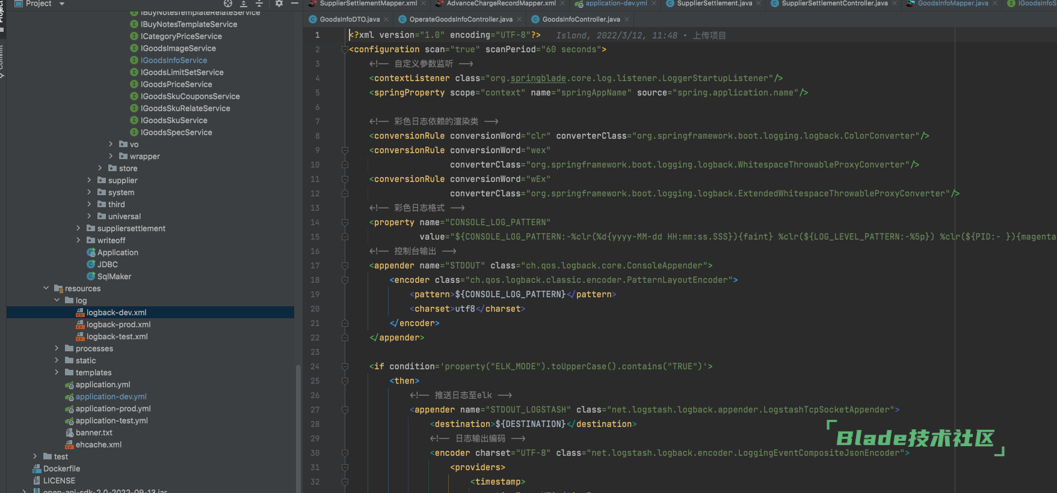This screenshot has height=493, width=1057.
Task: Click line number 13 in gutter
Action: [x=315, y=208]
